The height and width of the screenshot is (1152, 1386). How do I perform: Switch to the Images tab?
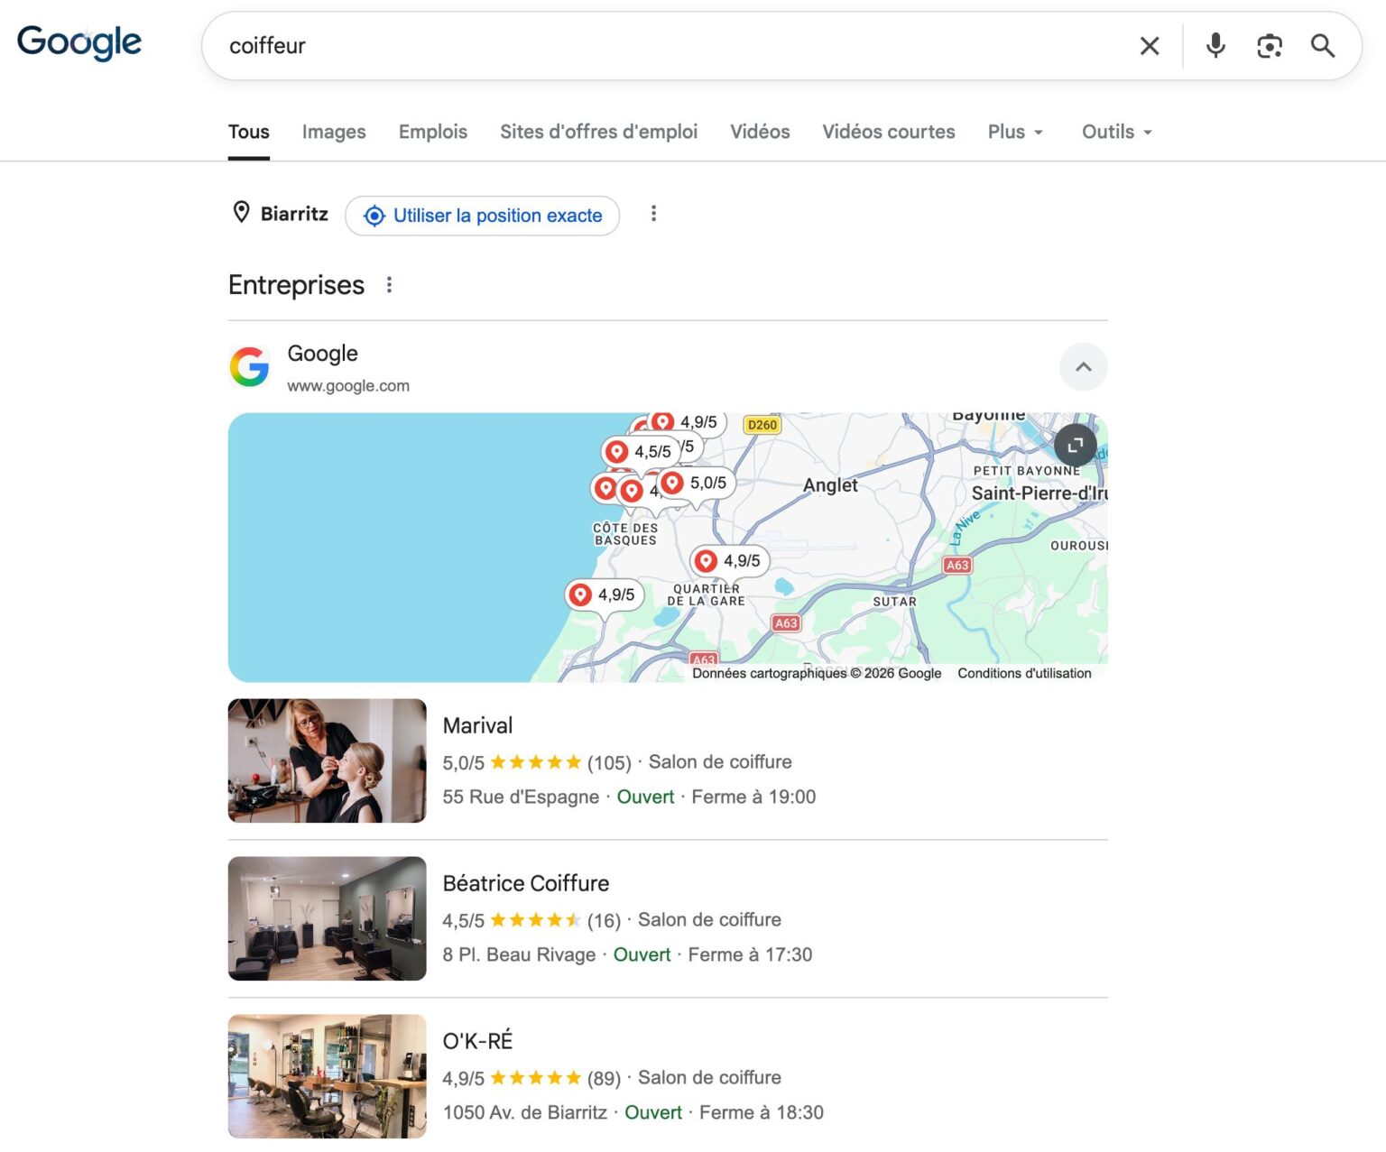pyautogui.click(x=334, y=132)
